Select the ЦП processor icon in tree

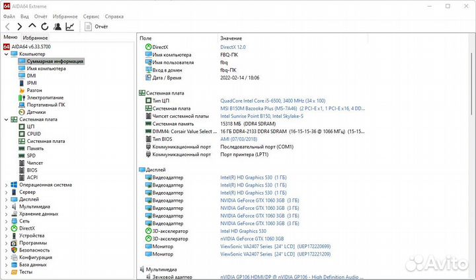22,127
